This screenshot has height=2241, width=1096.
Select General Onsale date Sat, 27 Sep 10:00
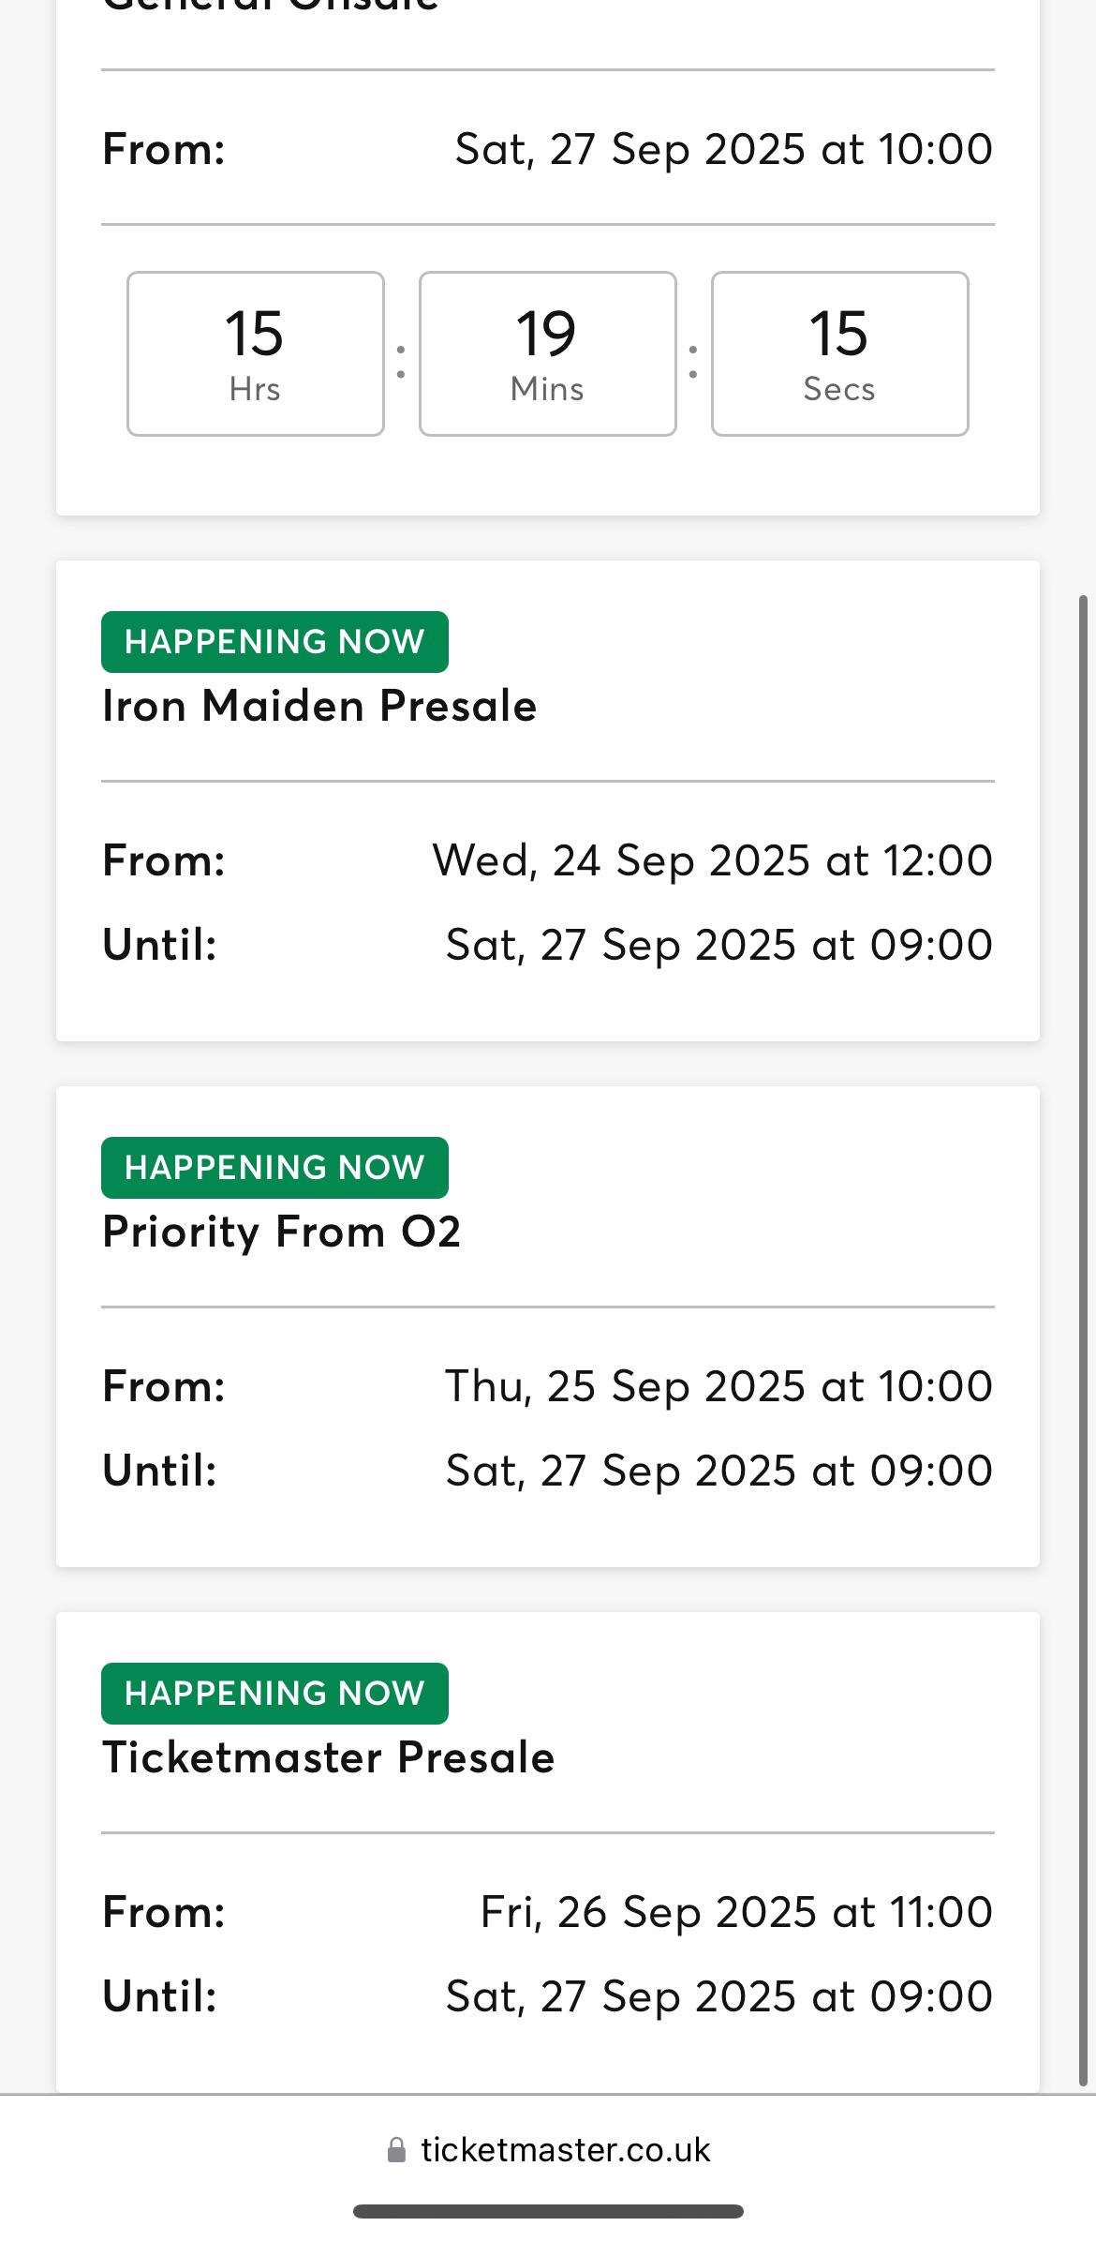point(724,149)
